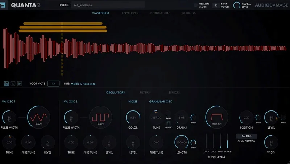Click the Rand knob beside Length
The image size is (290, 164).
[193, 142]
